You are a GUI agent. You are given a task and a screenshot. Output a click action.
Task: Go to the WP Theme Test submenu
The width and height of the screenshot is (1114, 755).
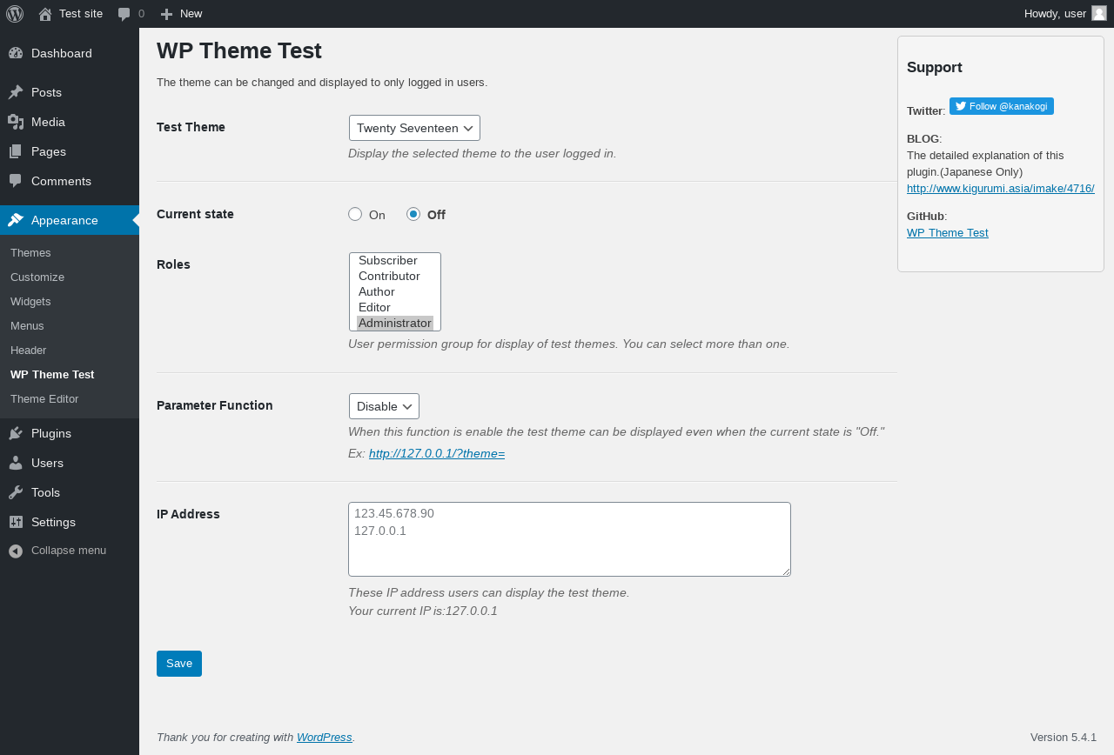70,374
